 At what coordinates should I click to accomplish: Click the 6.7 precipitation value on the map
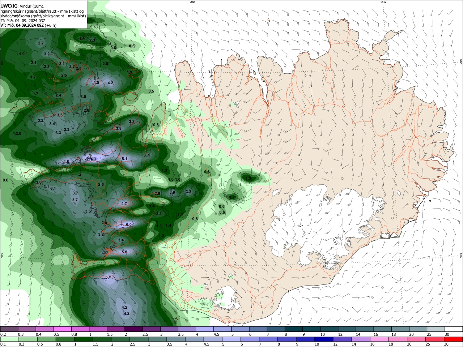coord(94,159)
